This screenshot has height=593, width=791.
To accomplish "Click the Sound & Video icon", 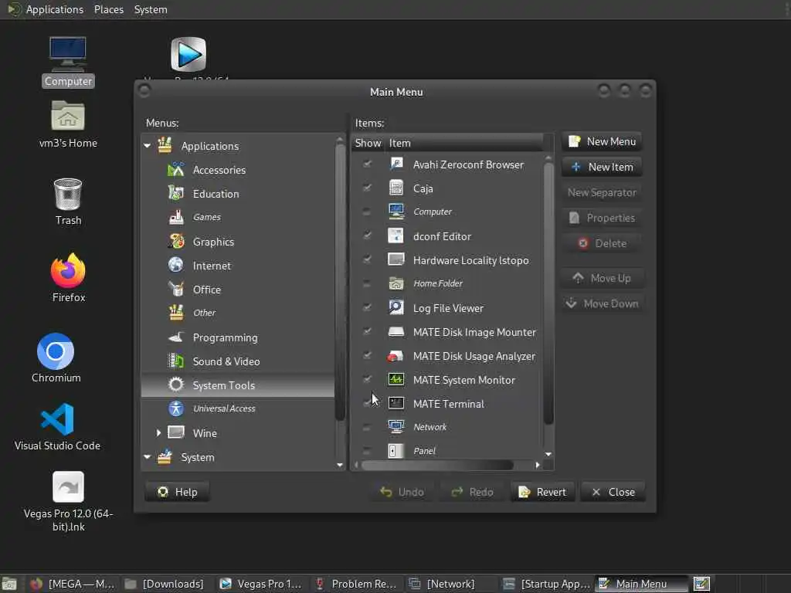I will (175, 361).
